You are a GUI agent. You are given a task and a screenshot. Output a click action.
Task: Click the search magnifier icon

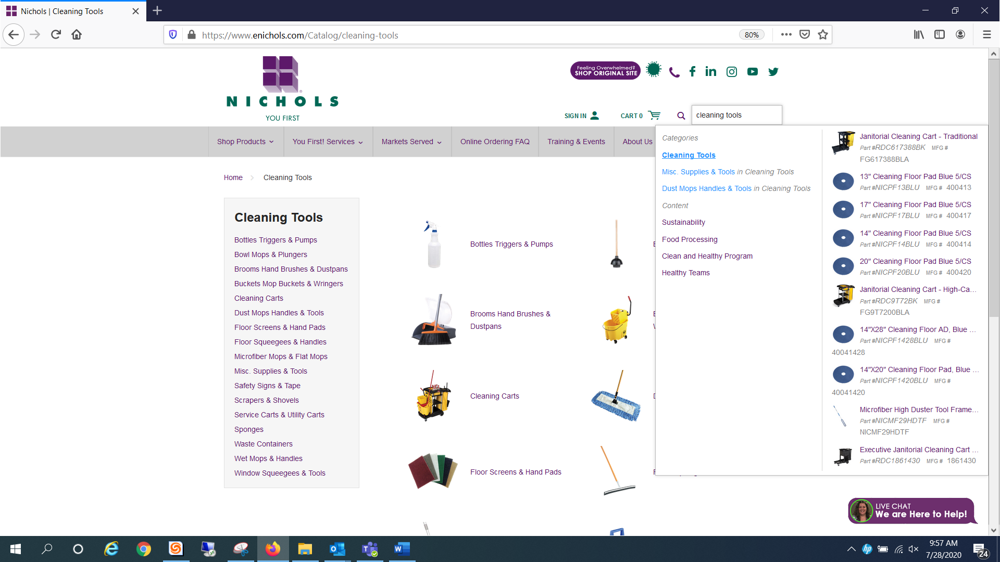pyautogui.click(x=681, y=116)
